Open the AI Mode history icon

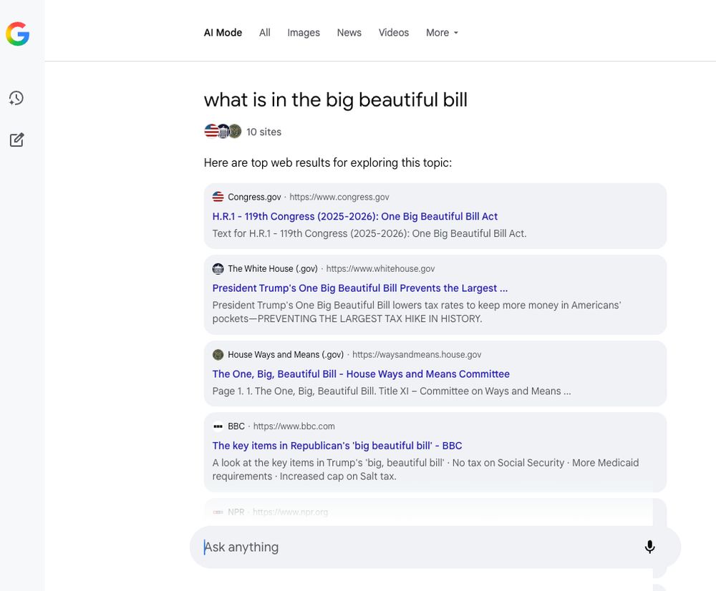[16, 98]
